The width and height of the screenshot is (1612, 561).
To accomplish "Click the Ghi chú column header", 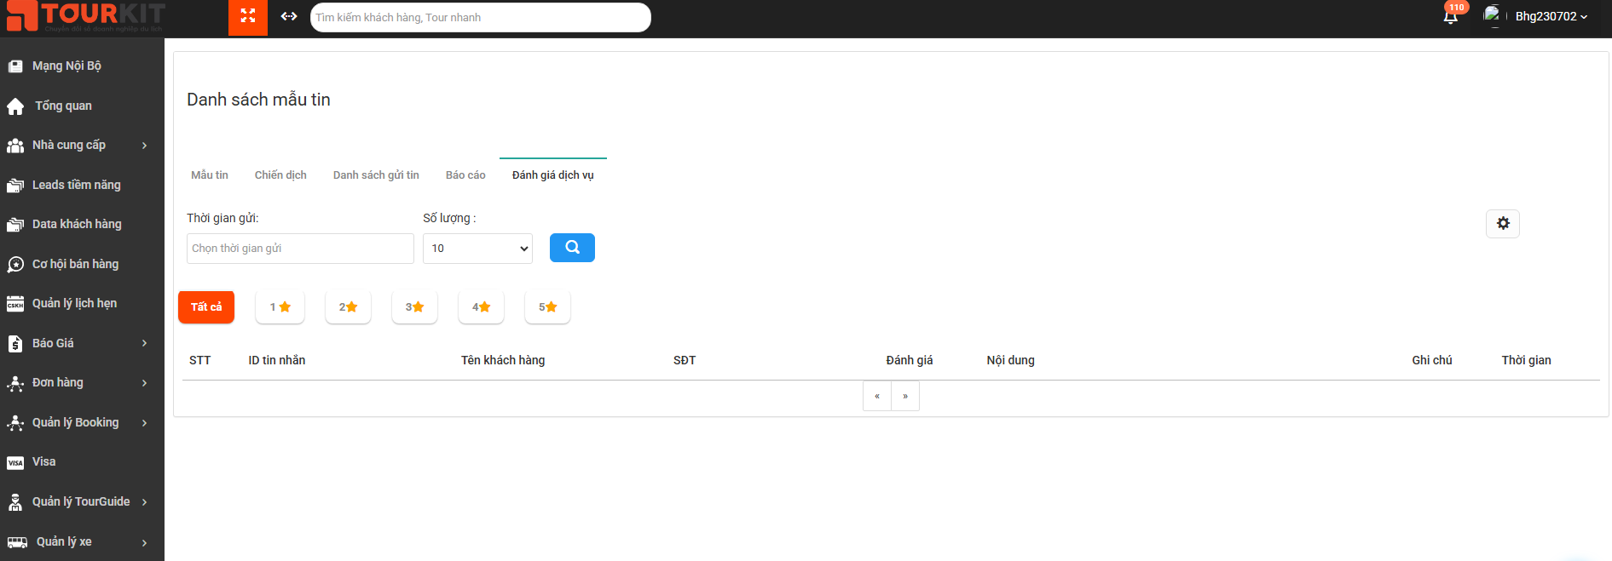I will [x=1432, y=361].
